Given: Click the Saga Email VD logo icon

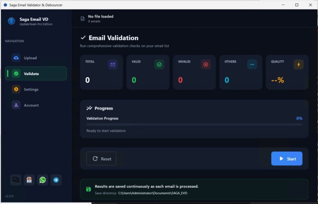Looking at the screenshot, I should point(11,21).
